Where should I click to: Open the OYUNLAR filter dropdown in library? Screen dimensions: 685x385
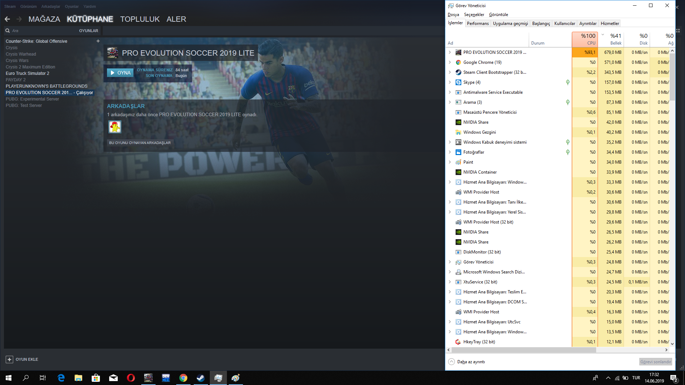(x=88, y=31)
